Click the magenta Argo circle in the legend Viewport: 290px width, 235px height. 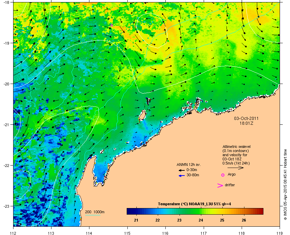coord(223,175)
